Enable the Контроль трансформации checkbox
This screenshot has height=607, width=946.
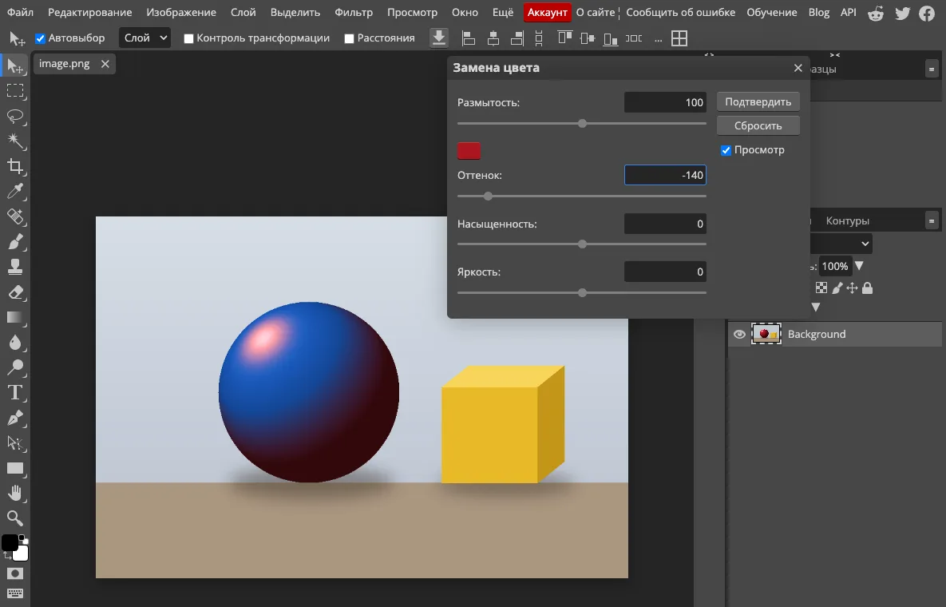(x=189, y=38)
